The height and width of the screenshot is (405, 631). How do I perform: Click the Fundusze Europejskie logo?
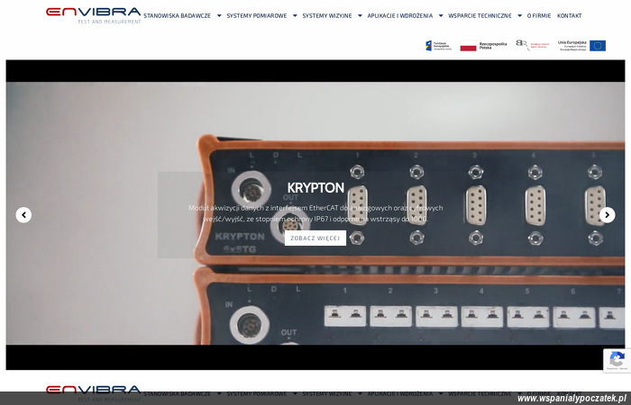[439, 45]
